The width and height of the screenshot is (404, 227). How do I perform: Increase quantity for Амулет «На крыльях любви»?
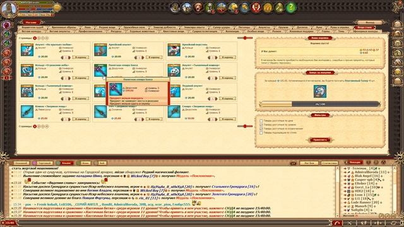click(x=69, y=57)
